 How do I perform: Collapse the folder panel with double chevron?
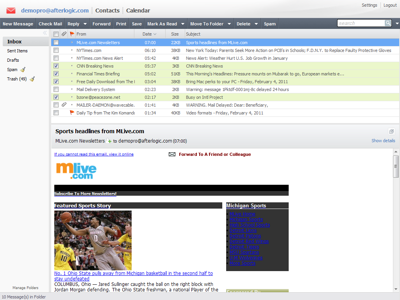pos(45,33)
